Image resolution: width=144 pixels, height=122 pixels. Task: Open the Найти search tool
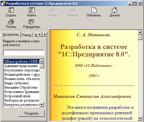(32, 12)
